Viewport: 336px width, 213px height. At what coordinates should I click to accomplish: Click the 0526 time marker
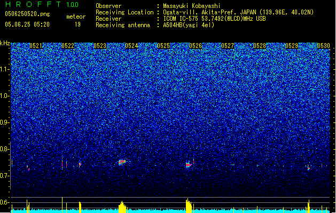pyautogui.click(x=196, y=46)
